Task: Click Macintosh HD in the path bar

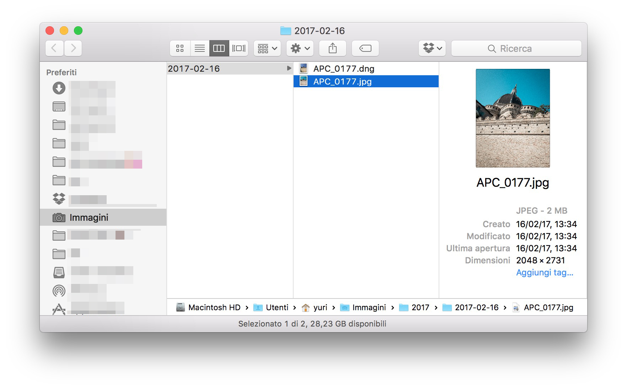Action: 208,307
